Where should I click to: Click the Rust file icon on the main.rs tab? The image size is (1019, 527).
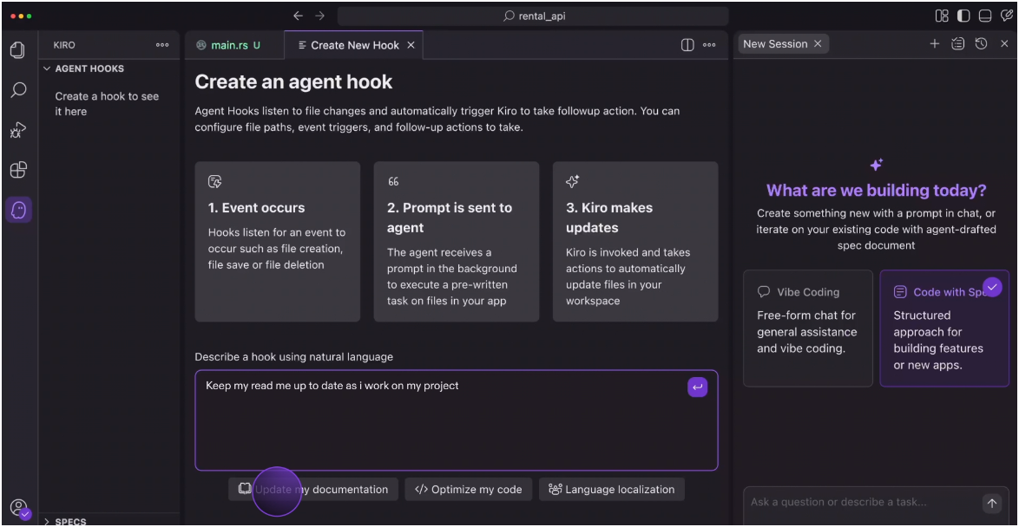201,45
